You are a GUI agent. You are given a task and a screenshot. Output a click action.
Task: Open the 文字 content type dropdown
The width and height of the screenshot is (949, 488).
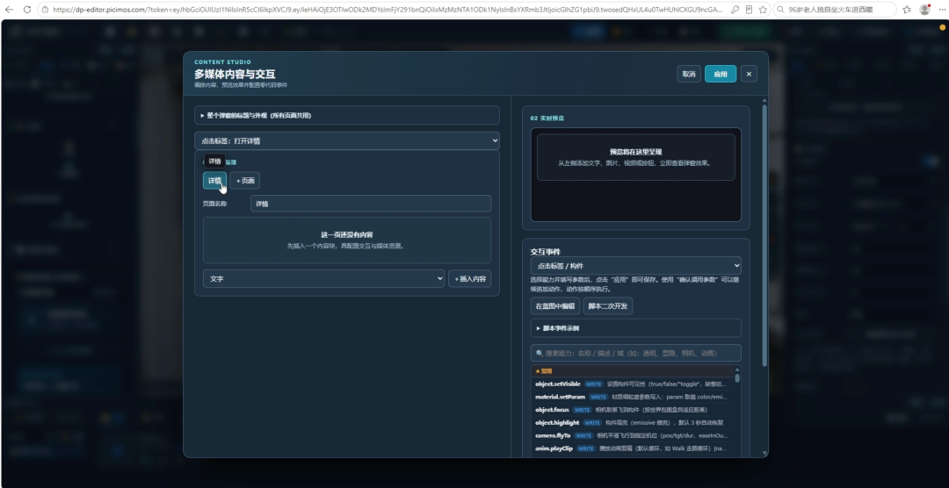click(x=323, y=279)
